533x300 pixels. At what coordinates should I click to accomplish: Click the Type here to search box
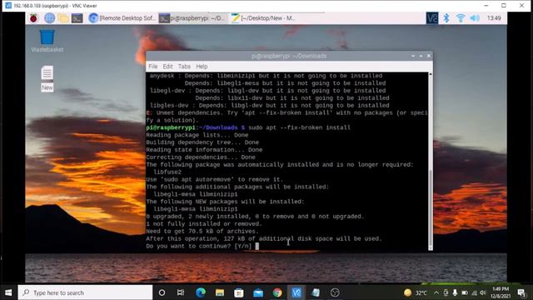coord(85,292)
